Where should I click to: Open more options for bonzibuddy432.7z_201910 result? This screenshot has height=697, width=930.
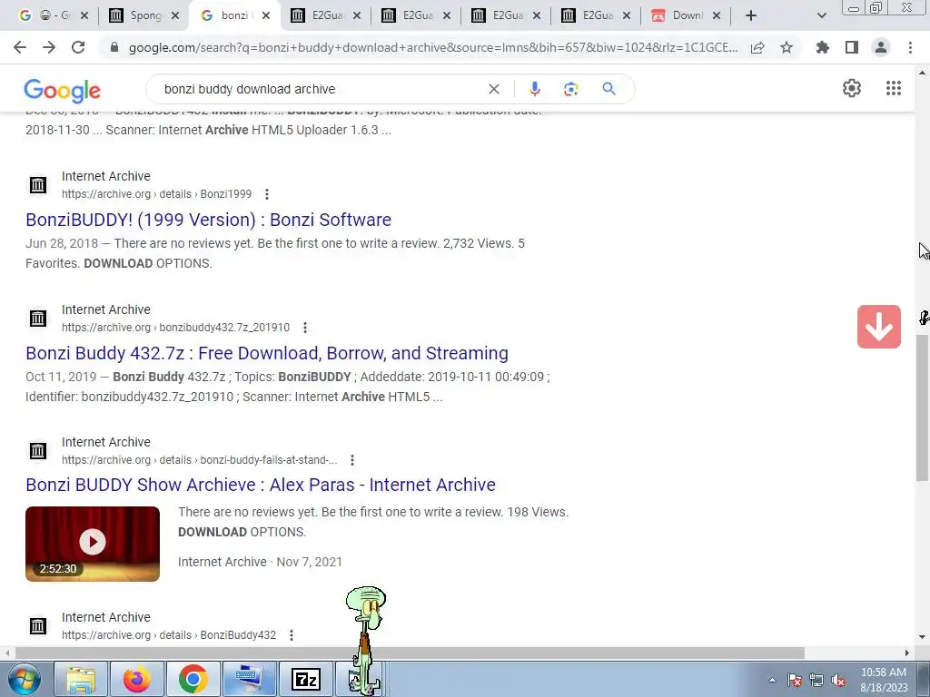pos(305,328)
